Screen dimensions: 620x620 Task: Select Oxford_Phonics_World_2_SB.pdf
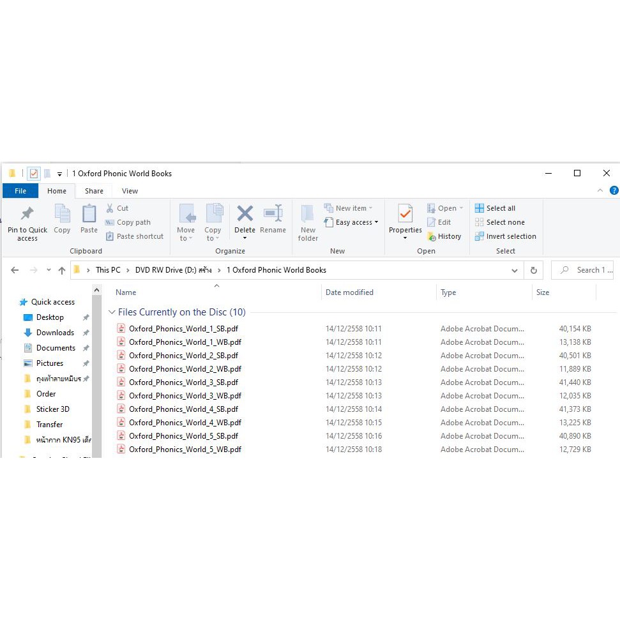[x=183, y=356]
